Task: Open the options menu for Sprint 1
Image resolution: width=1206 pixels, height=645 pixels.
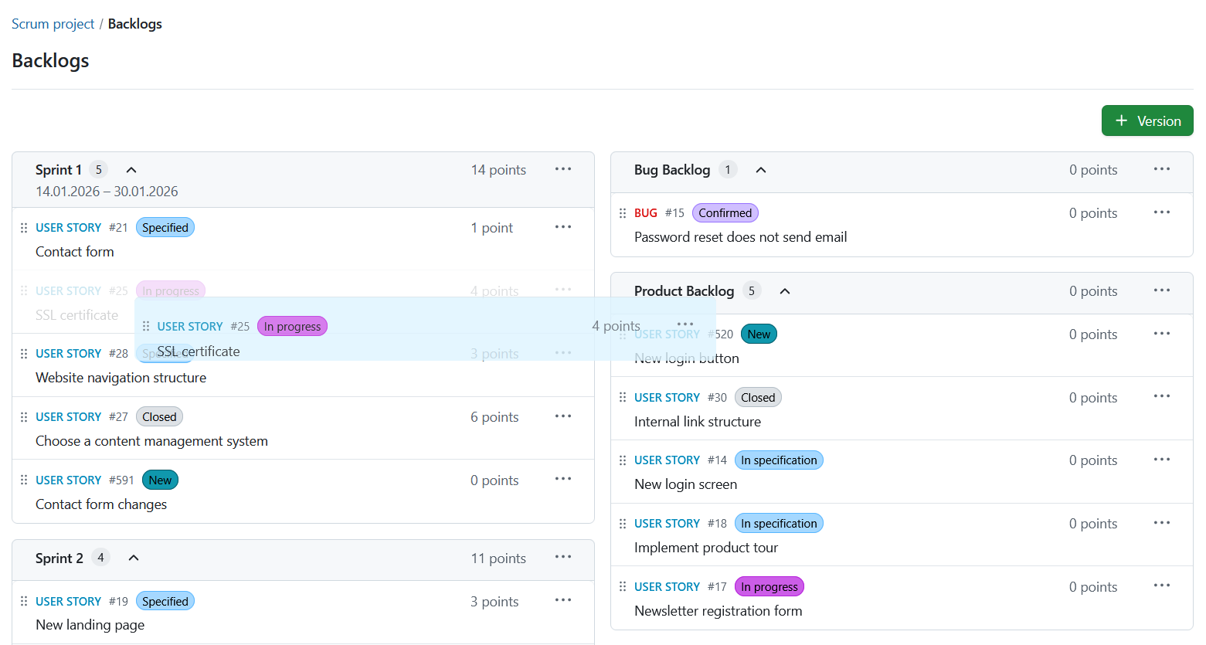Action: pyautogui.click(x=563, y=168)
